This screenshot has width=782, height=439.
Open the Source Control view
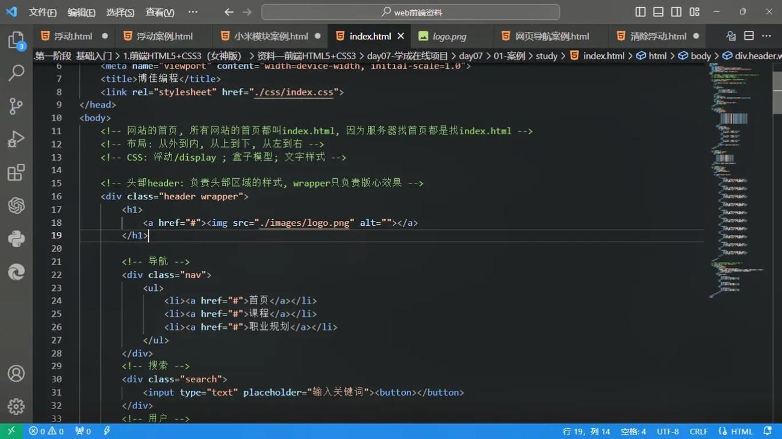pyautogui.click(x=16, y=106)
